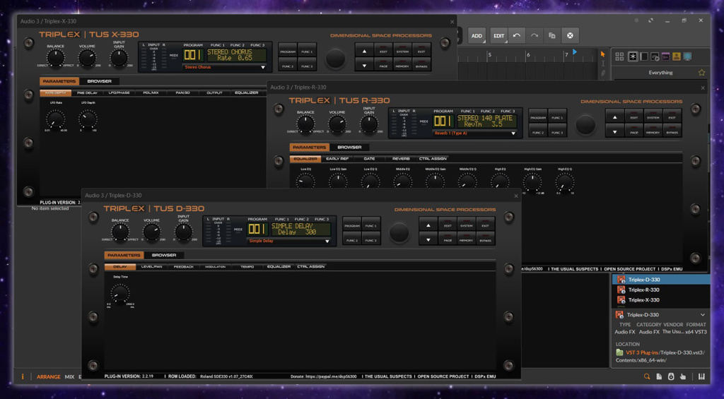Viewport: 724px width, 399px height.
Task: Open the FEEDBACK tab in the D-330
Action: [x=183, y=267]
